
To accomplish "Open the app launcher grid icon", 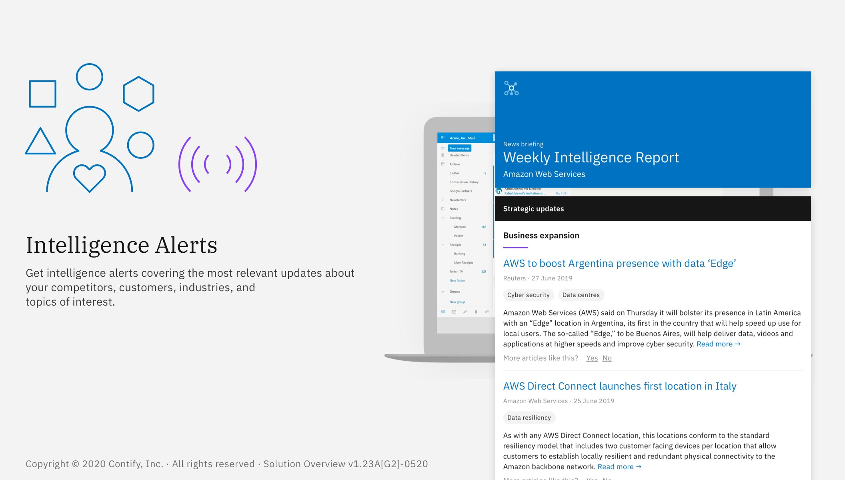I will (443, 138).
